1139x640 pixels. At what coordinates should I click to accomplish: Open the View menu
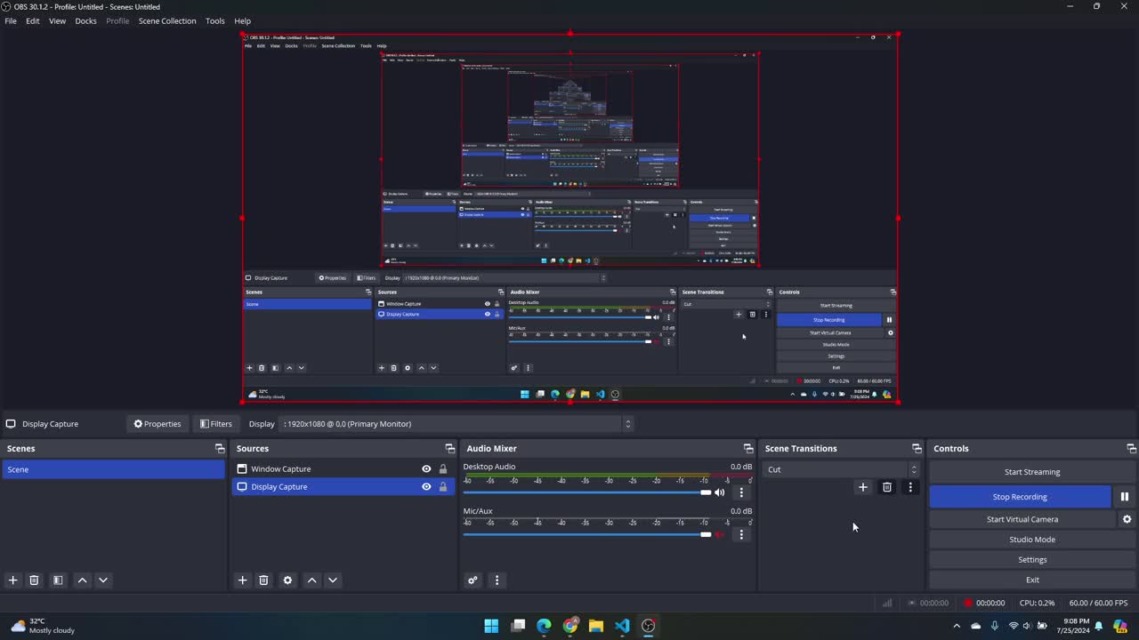coord(57,20)
